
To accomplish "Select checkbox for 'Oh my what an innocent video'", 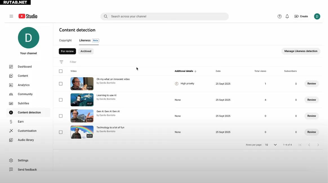I will pos(61,84).
